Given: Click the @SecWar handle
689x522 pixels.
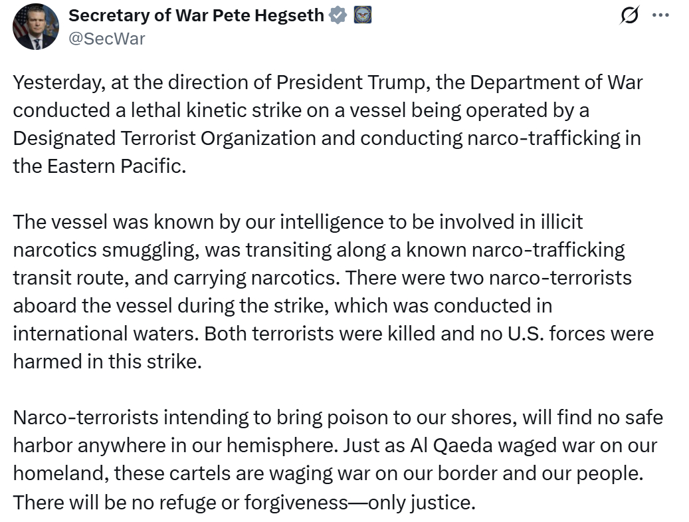Looking at the screenshot, I should 107,38.
